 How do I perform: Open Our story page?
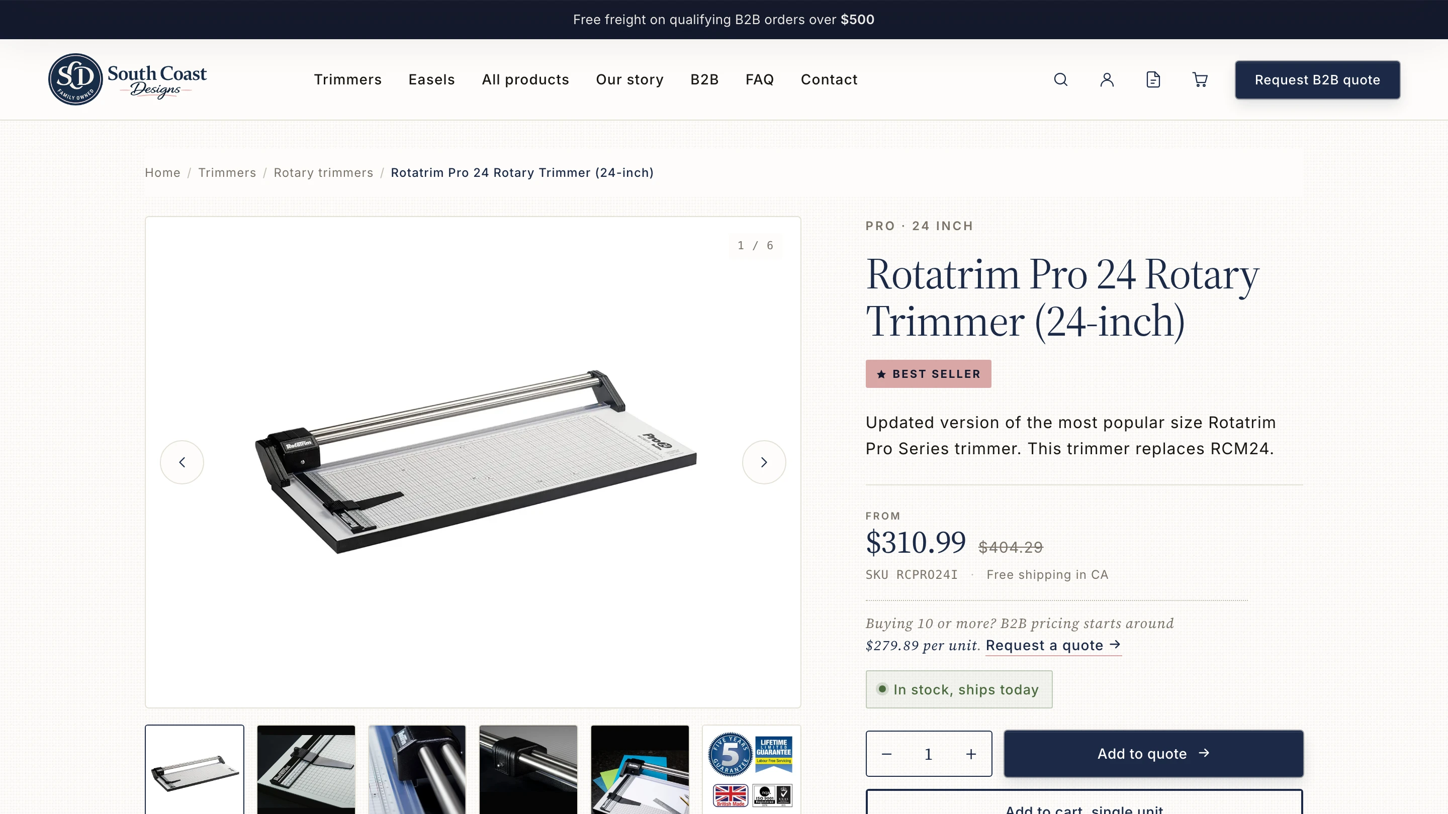629,80
